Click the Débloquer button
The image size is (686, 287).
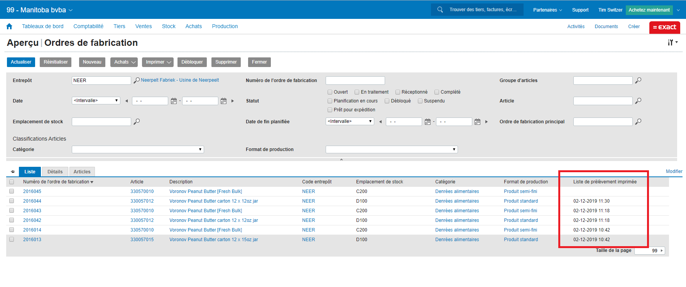(x=192, y=62)
